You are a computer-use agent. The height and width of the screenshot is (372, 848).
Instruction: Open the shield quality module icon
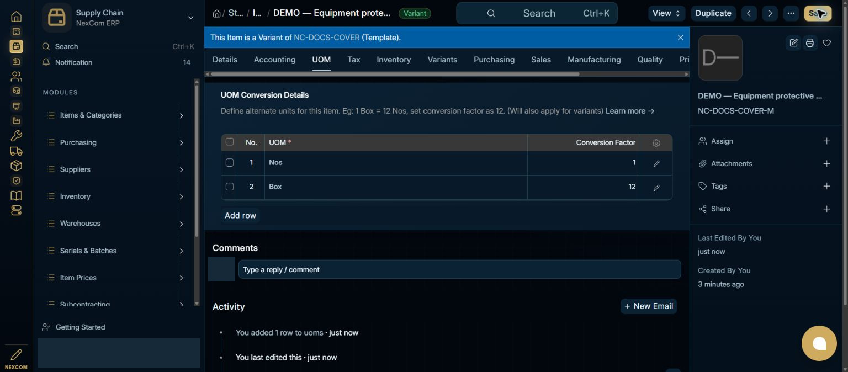16,180
